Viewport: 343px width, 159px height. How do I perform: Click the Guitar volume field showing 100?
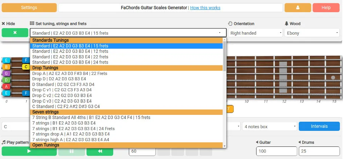(277, 151)
